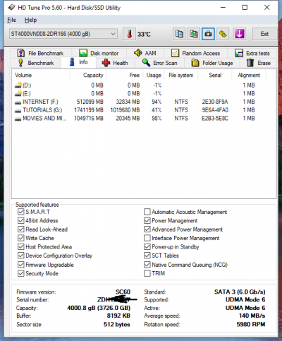Toggle the S.M.A.R.T checkbox
Viewport: 282px width, 341px height.
21,212
